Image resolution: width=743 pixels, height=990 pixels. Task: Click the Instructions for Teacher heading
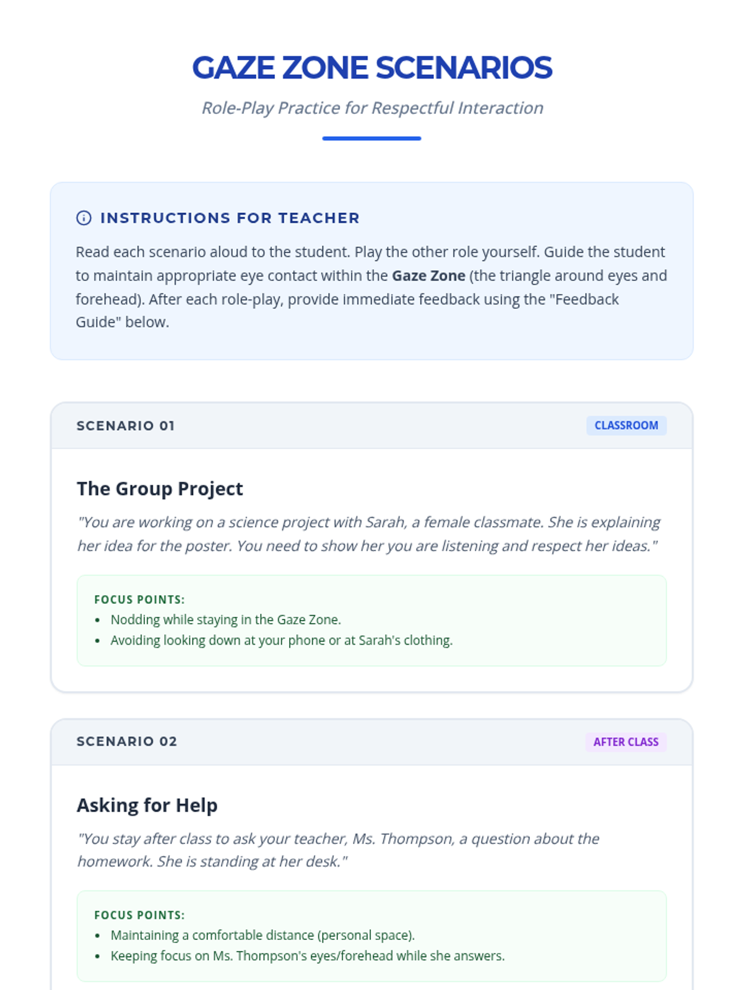click(x=230, y=218)
